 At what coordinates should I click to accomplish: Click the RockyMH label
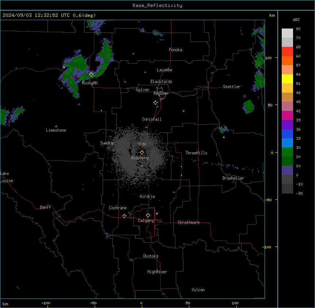tap(90, 83)
